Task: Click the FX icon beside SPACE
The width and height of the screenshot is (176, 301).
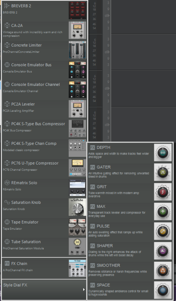Action: pos(92,285)
